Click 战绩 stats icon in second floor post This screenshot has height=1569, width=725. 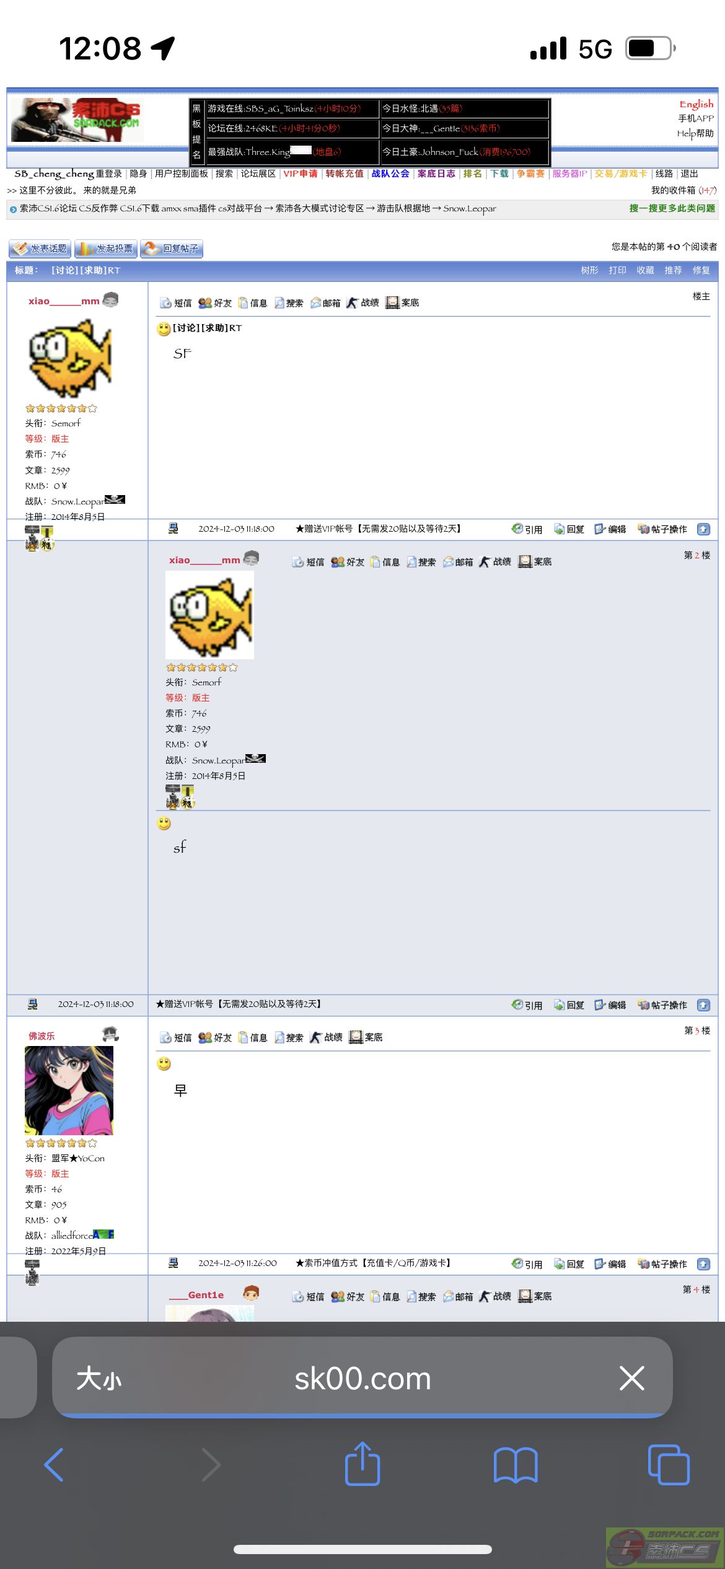(494, 561)
